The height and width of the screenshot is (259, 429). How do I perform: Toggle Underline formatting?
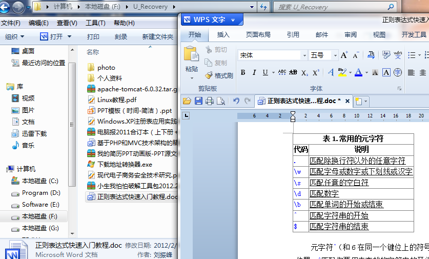click(265, 72)
